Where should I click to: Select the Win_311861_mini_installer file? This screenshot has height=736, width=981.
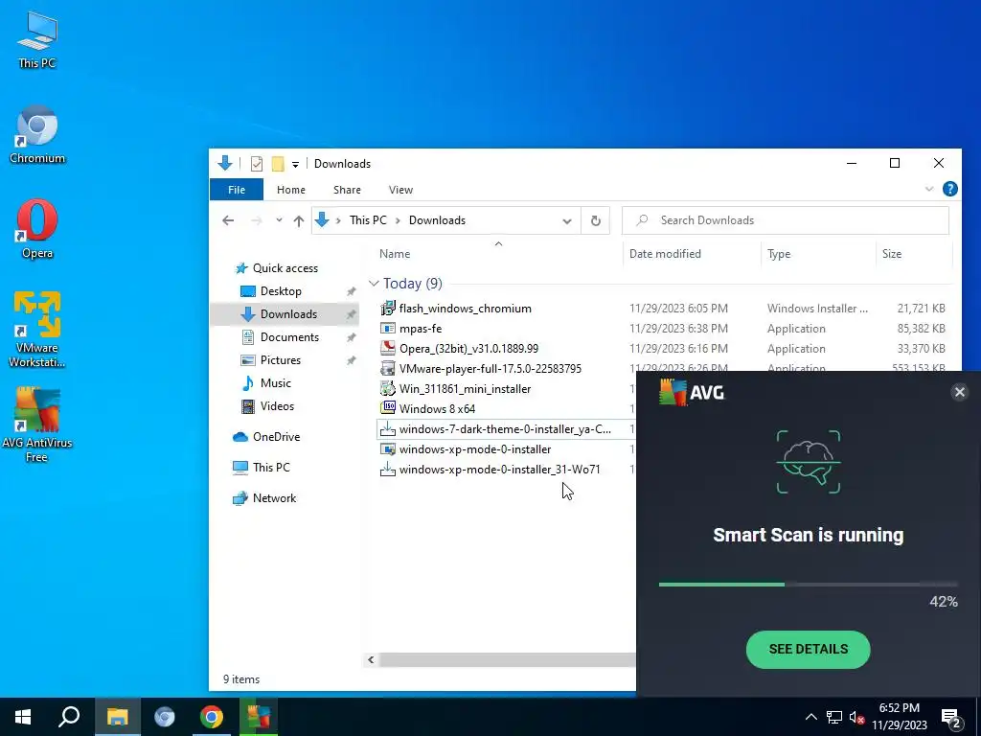[x=465, y=389]
